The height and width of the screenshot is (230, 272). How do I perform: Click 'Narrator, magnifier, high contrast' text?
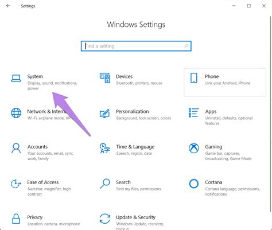[49, 192]
